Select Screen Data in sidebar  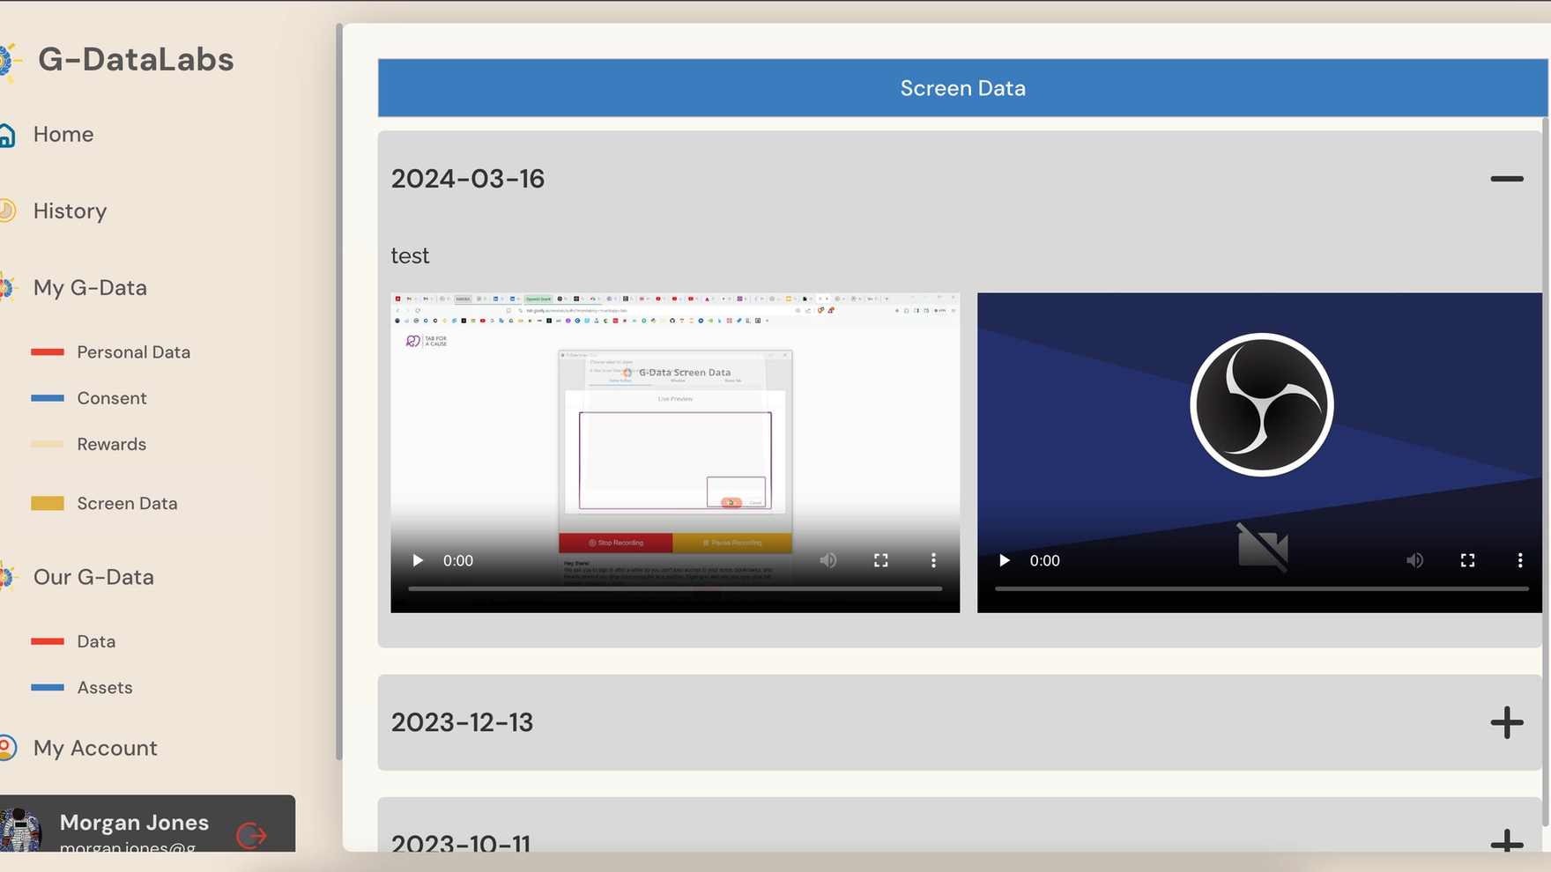[127, 503]
